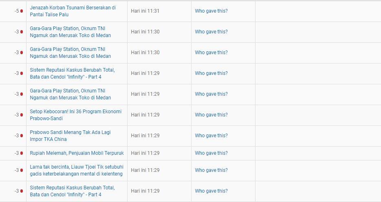381x202 pixels.
Task: Click red dot beside Jenazah Korban Tsunami entry
Action: point(22,11)
